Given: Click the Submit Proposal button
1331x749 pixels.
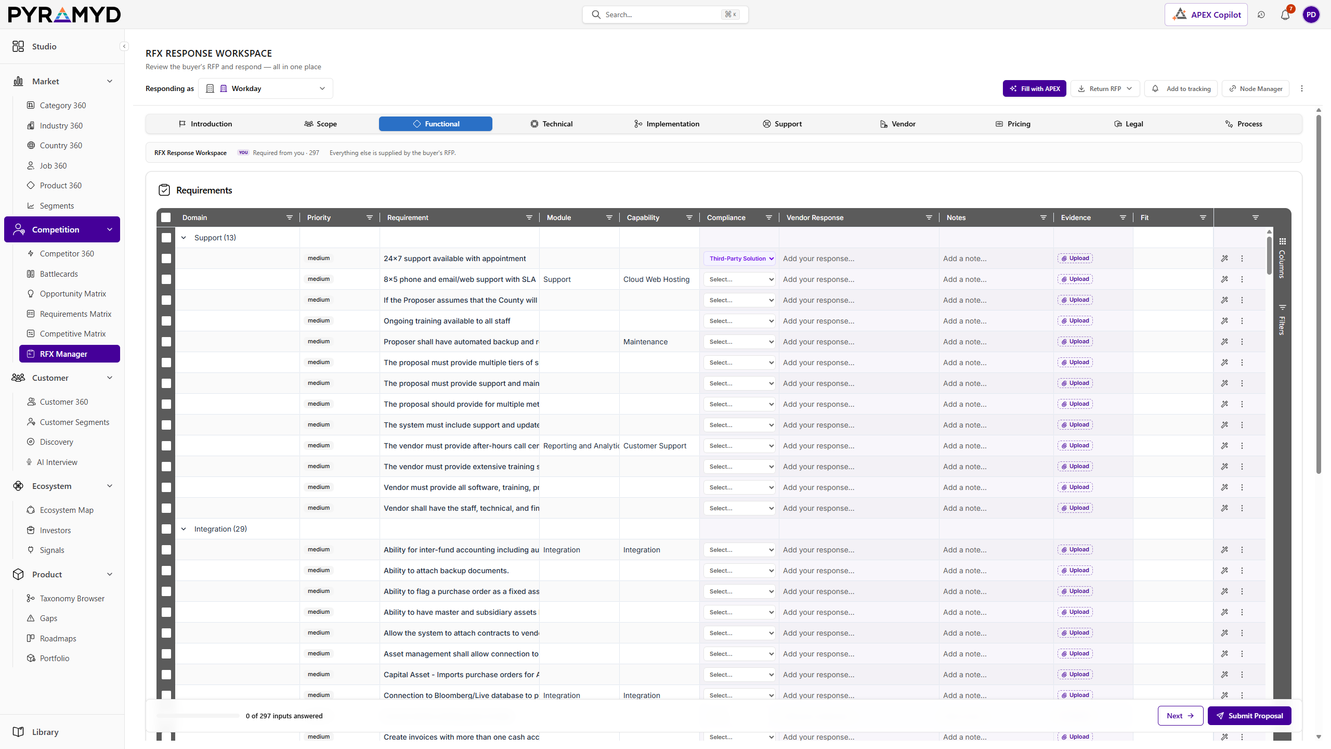Looking at the screenshot, I should pyautogui.click(x=1249, y=716).
